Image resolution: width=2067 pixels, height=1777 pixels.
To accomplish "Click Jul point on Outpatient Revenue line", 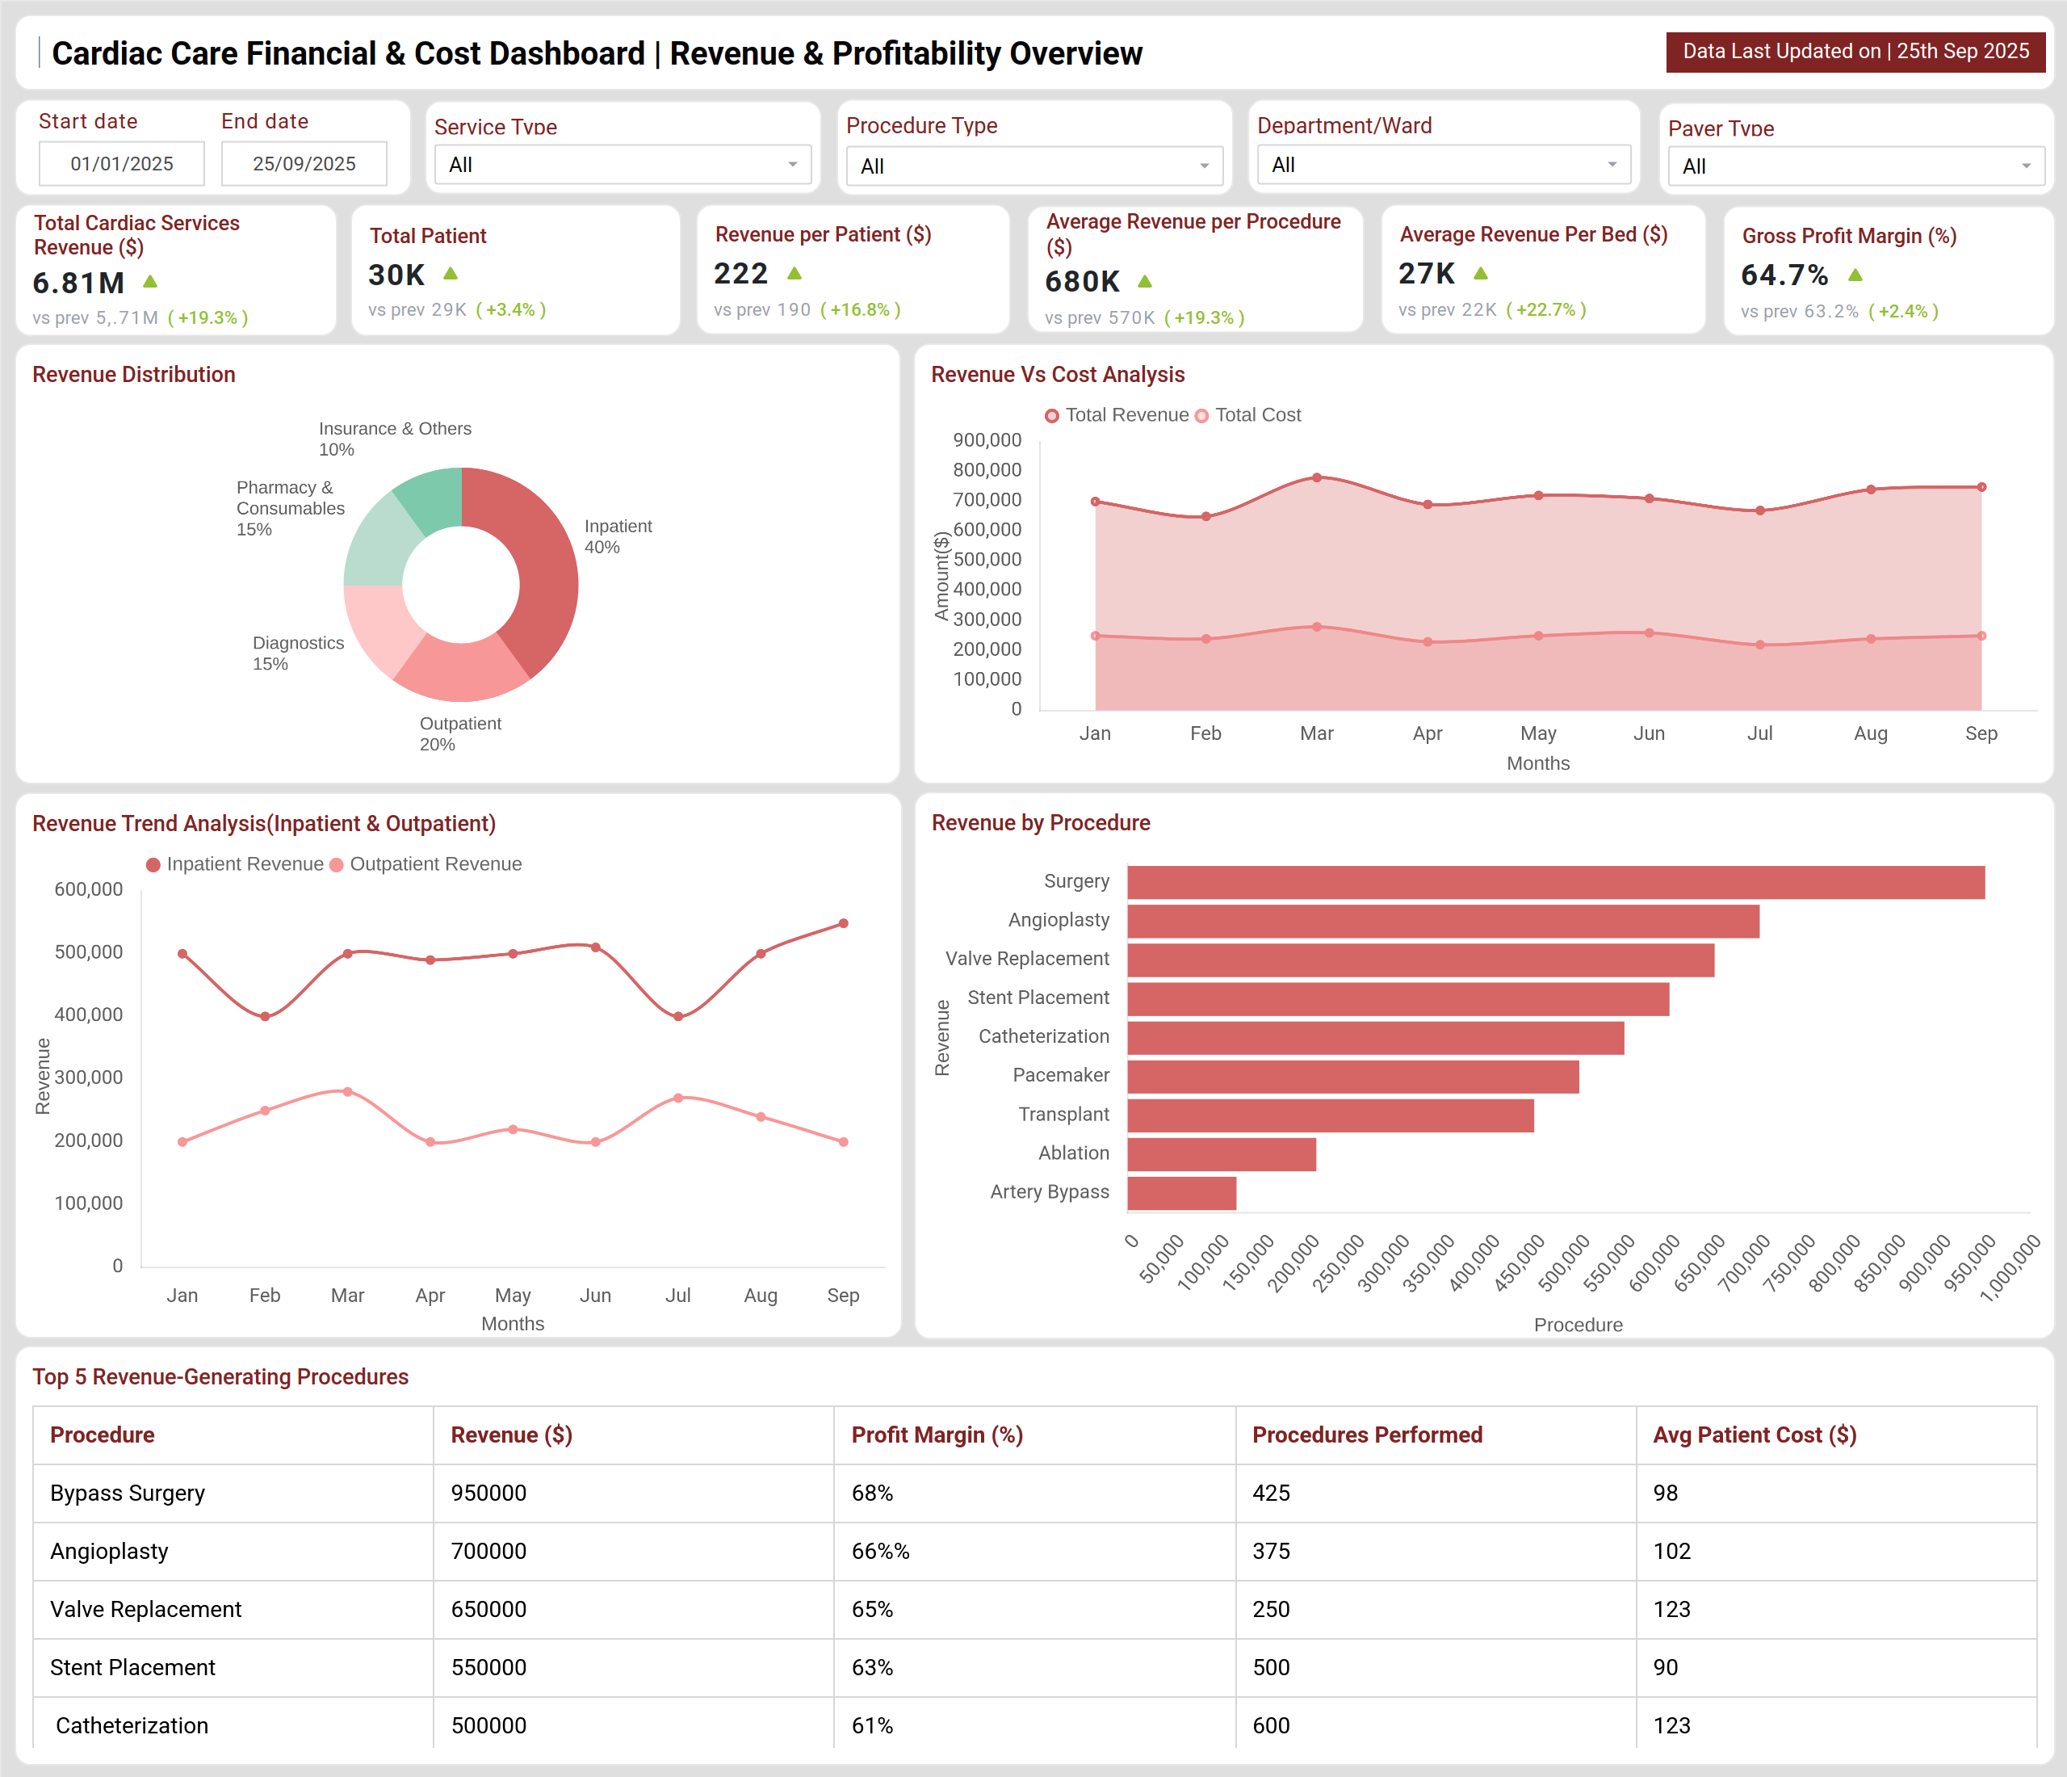I will (x=678, y=1098).
